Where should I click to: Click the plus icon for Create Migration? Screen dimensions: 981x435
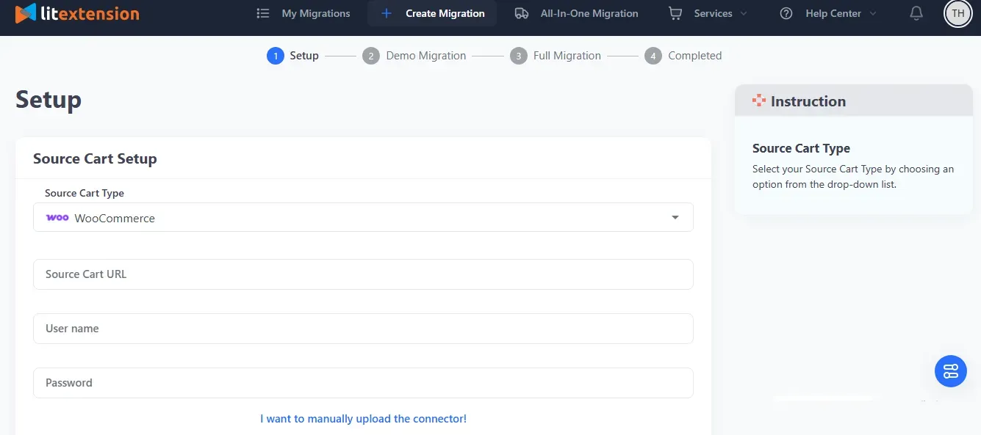[387, 13]
